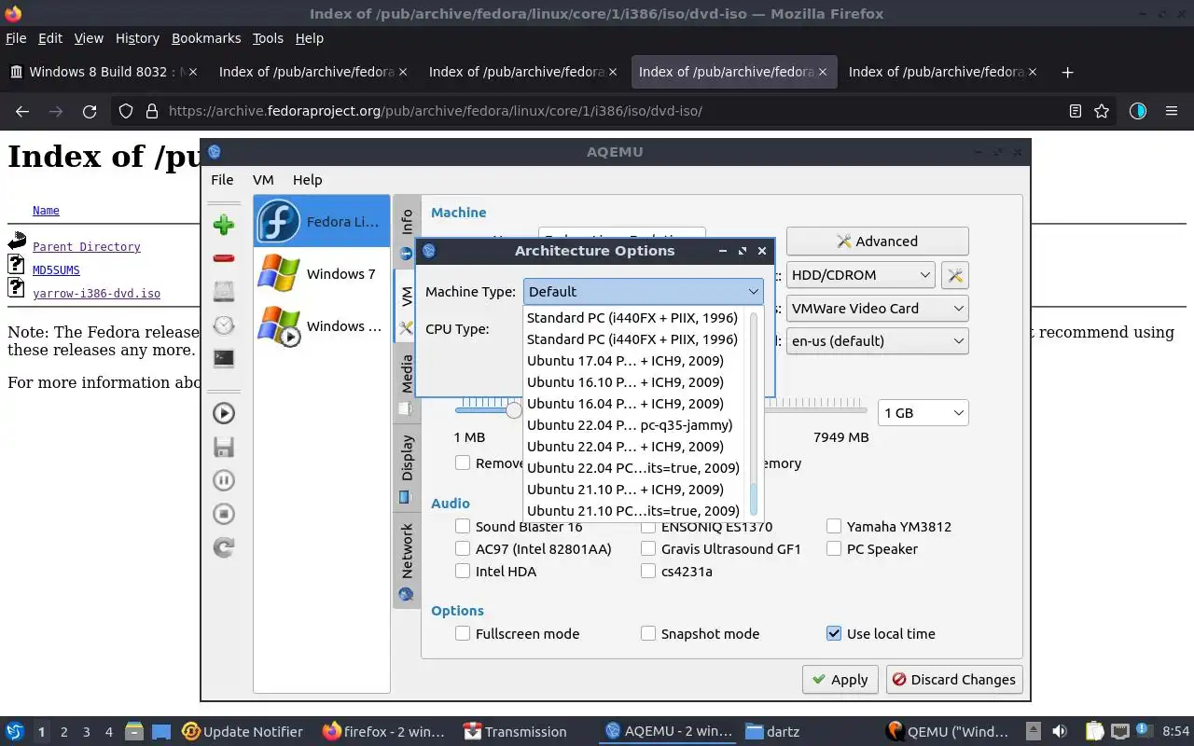Open the AQEMU Help menu

307,180
